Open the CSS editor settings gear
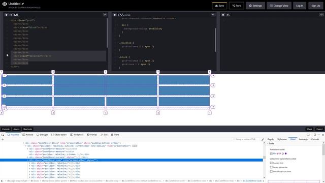The height and width of the screenshot is (183, 325). 115,15
